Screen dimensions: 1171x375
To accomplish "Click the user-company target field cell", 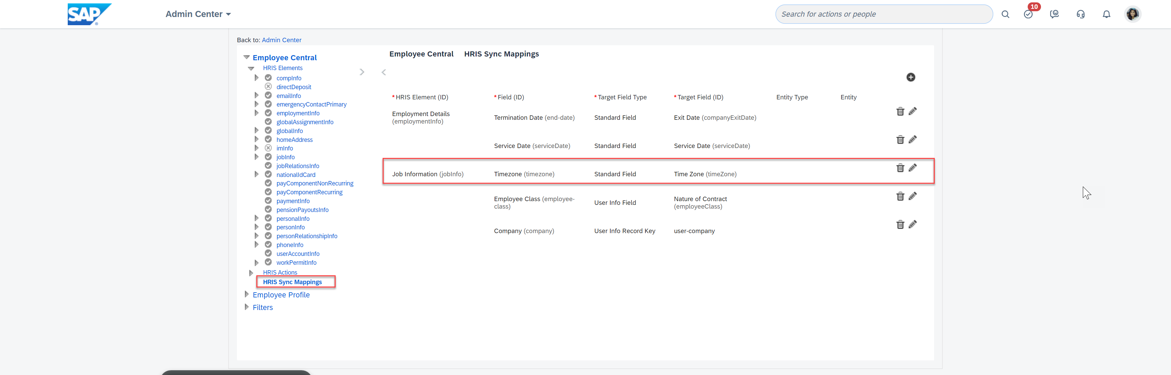I will click(x=694, y=231).
